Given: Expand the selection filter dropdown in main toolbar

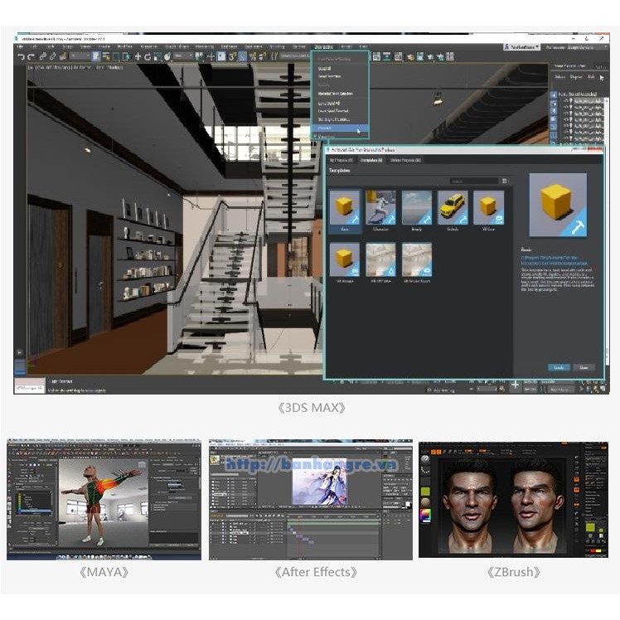Looking at the screenshot, I should click(78, 56).
